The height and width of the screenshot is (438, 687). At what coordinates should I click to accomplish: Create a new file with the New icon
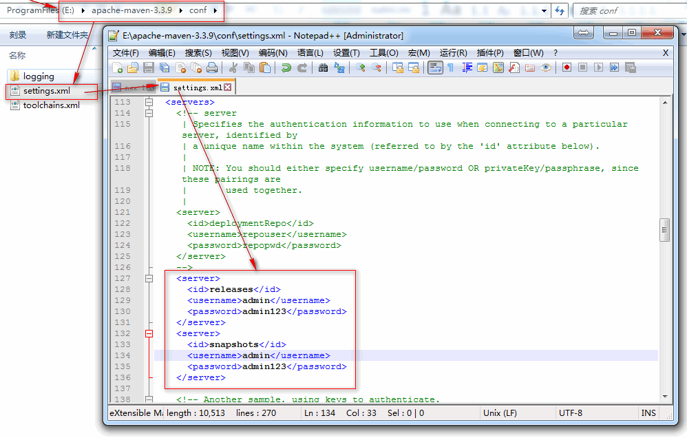coord(118,67)
